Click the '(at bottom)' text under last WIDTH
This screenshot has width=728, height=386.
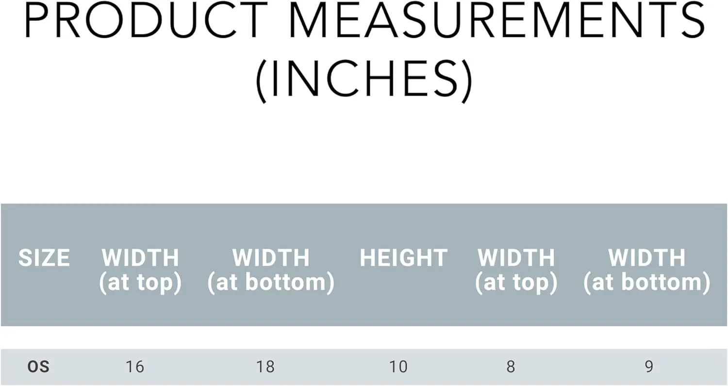647,284
